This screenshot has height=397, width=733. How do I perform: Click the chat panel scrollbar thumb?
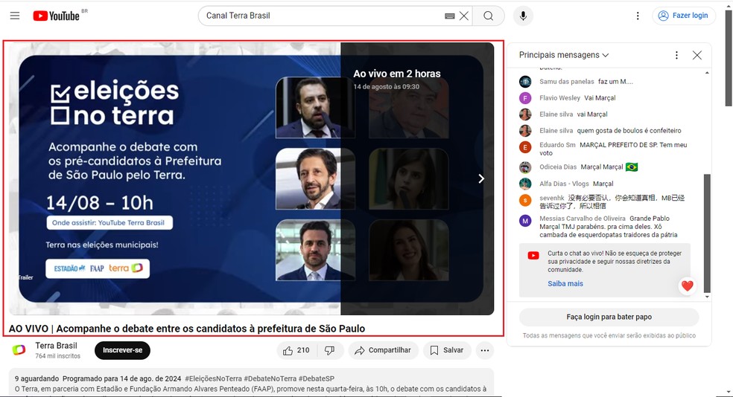click(707, 233)
